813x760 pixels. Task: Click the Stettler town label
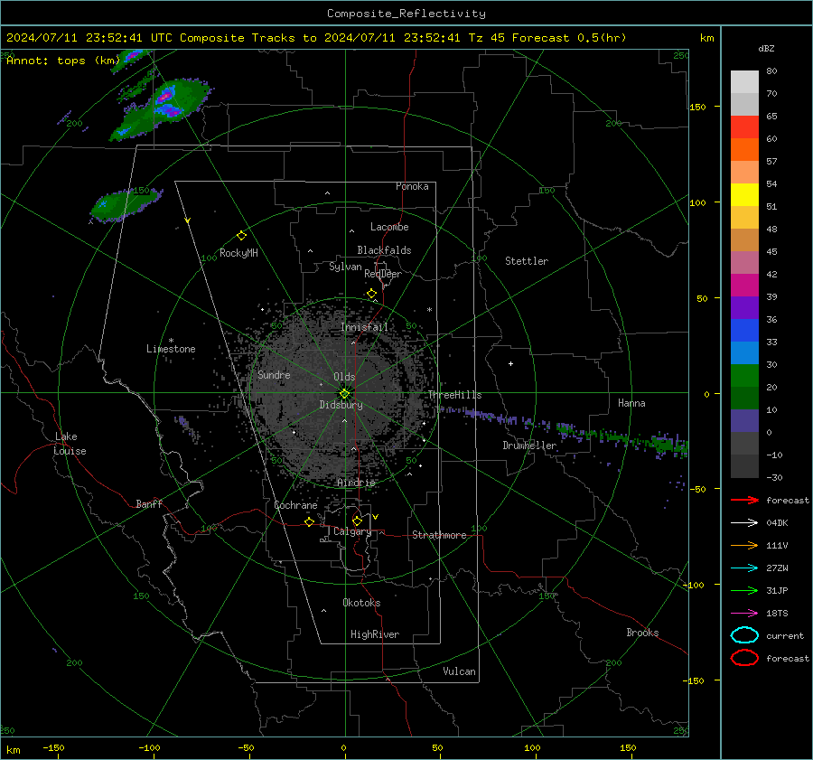pos(527,261)
